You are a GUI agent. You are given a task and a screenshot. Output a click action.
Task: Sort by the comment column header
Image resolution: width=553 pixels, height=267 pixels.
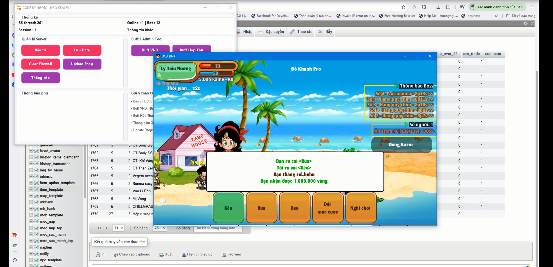(x=493, y=54)
